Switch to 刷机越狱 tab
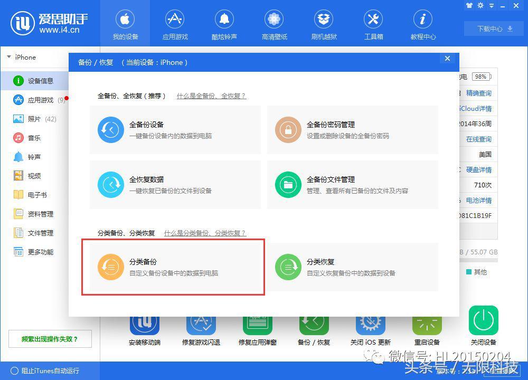528x380 pixels. [324, 25]
